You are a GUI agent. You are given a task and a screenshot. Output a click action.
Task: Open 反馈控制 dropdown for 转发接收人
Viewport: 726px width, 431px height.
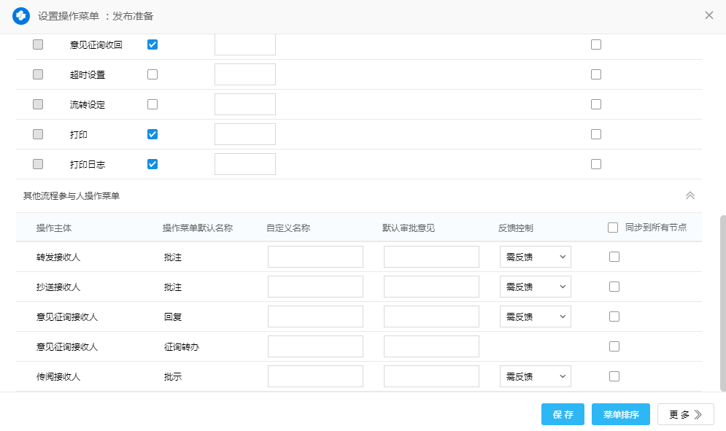pos(535,257)
